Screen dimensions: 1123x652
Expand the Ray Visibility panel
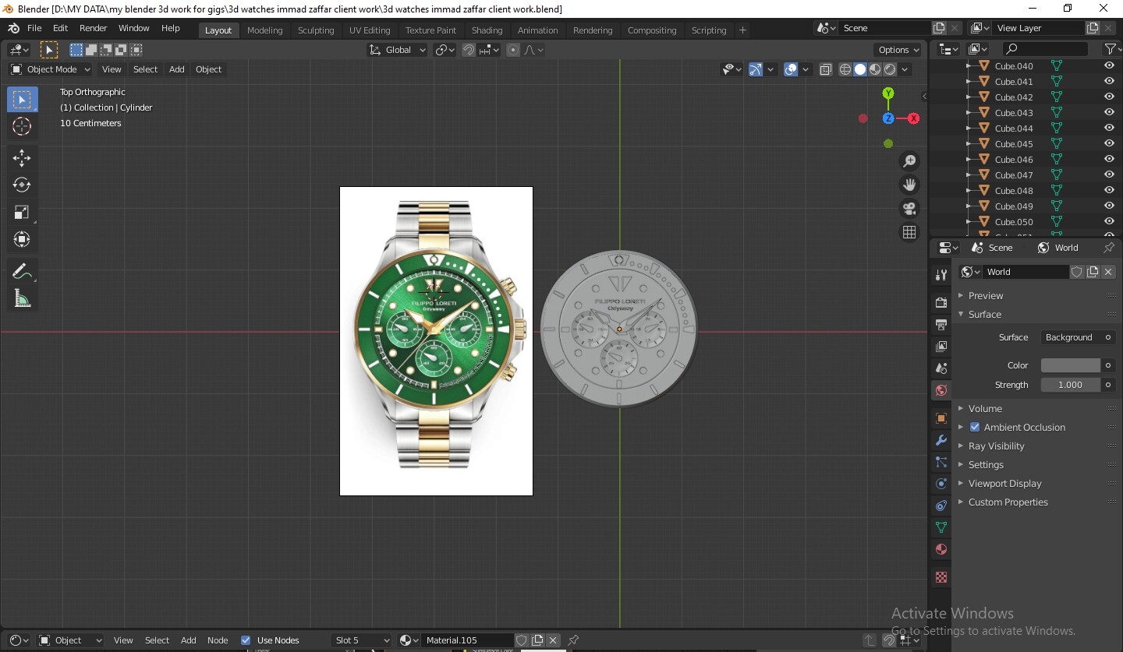pyautogui.click(x=996, y=446)
